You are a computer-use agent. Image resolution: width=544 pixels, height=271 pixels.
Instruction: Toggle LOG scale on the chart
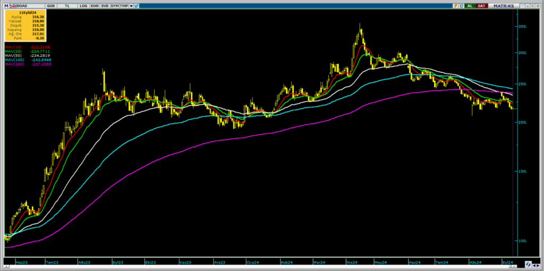pyautogui.click(x=83, y=5)
